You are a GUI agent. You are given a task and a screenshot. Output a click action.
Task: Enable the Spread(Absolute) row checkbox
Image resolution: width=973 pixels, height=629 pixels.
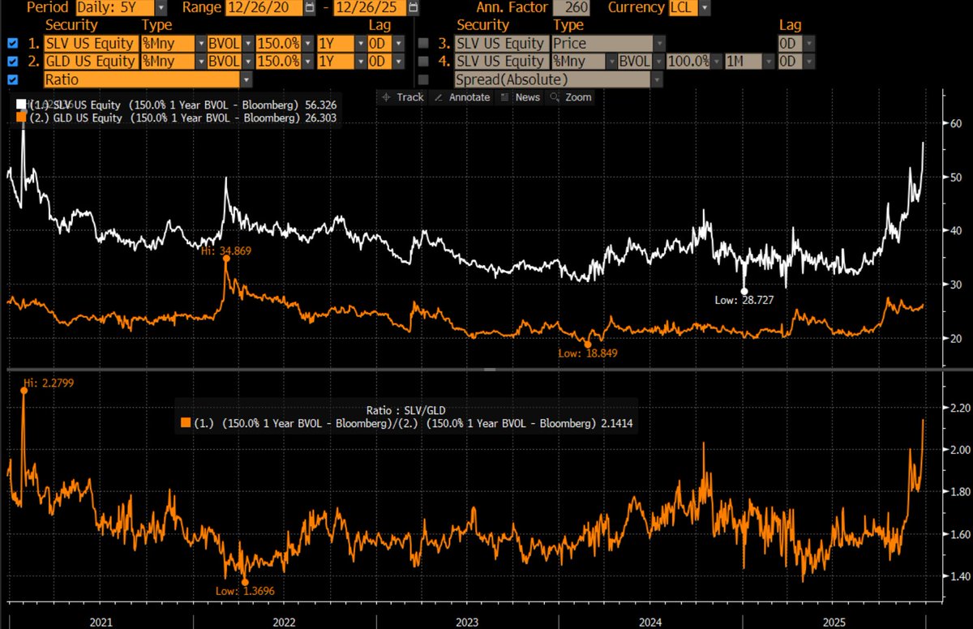423,79
